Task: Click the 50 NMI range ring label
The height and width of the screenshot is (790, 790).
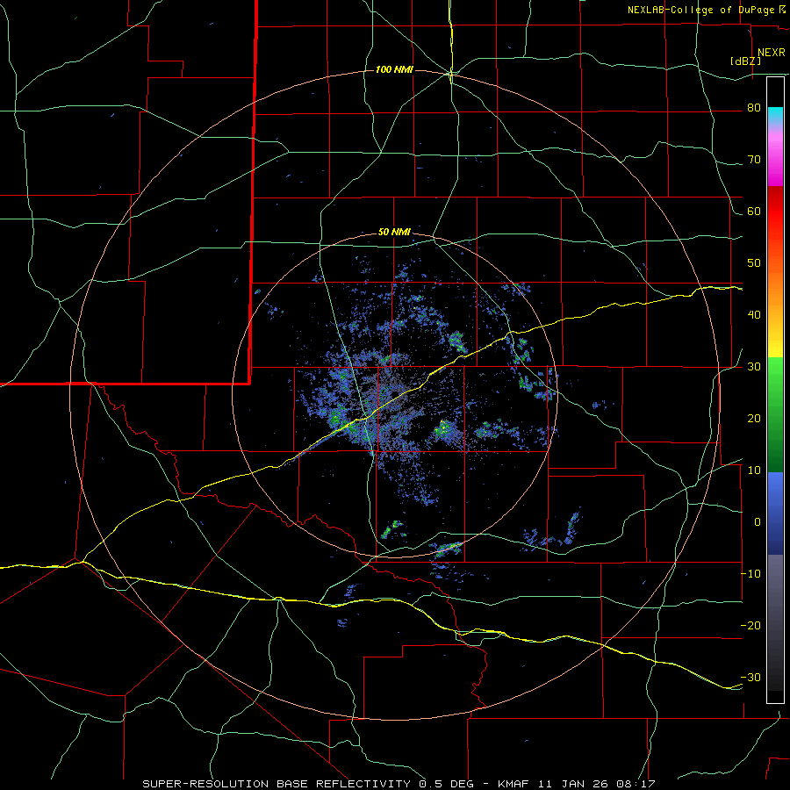Action: pos(394,233)
